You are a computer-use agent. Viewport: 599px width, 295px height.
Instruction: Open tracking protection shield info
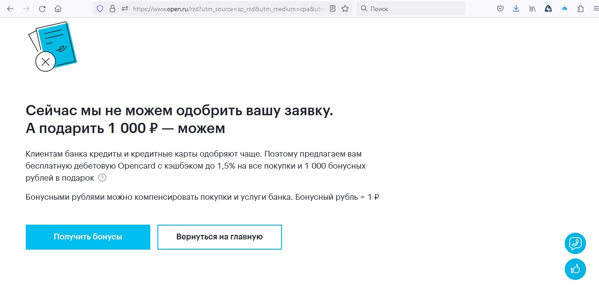pyautogui.click(x=100, y=8)
